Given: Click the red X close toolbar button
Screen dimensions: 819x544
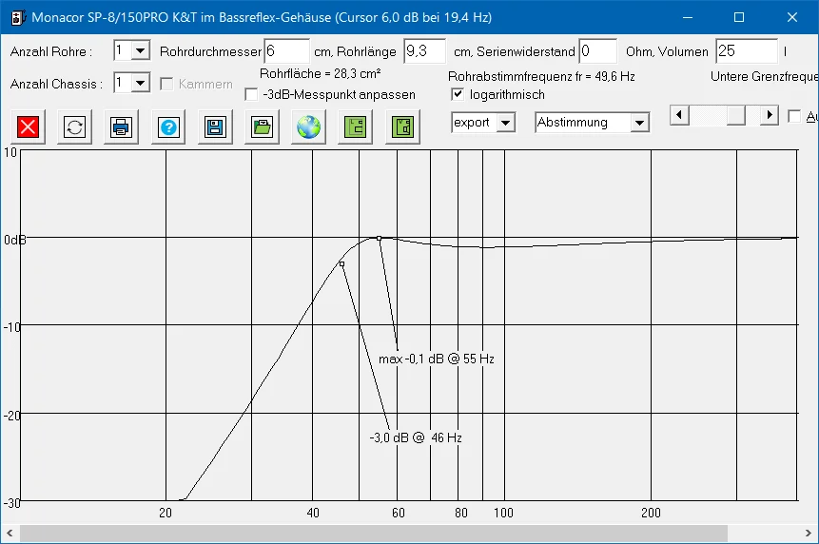Looking at the screenshot, I should [28, 126].
